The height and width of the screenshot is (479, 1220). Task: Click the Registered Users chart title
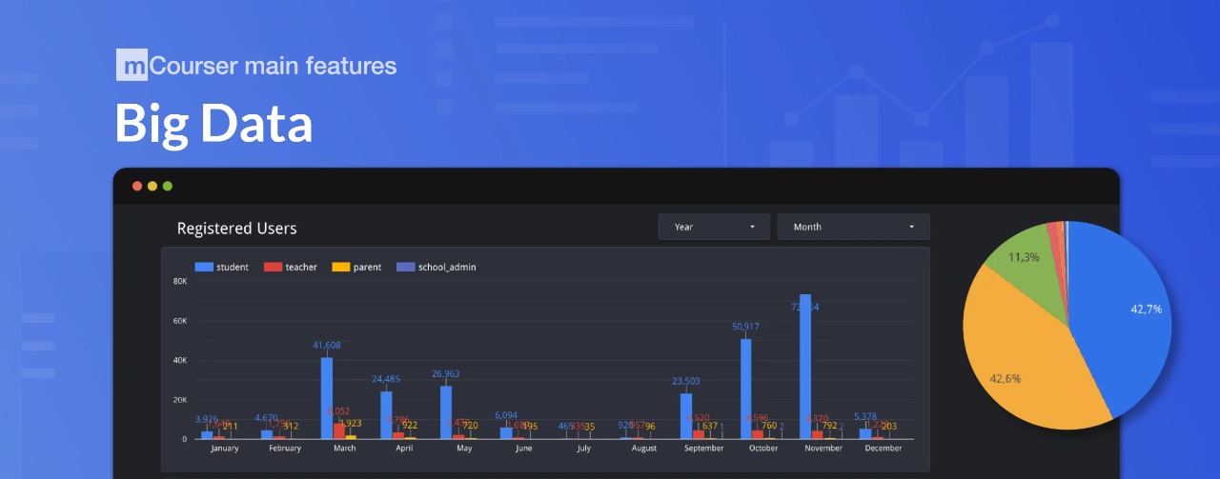click(x=237, y=229)
